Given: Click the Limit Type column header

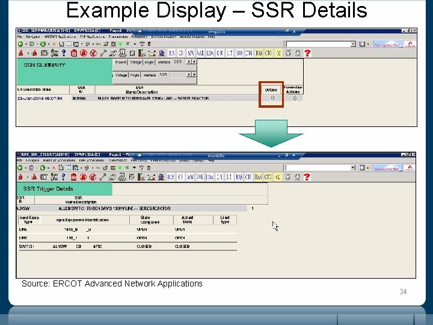Looking at the screenshot, I should point(225,220).
